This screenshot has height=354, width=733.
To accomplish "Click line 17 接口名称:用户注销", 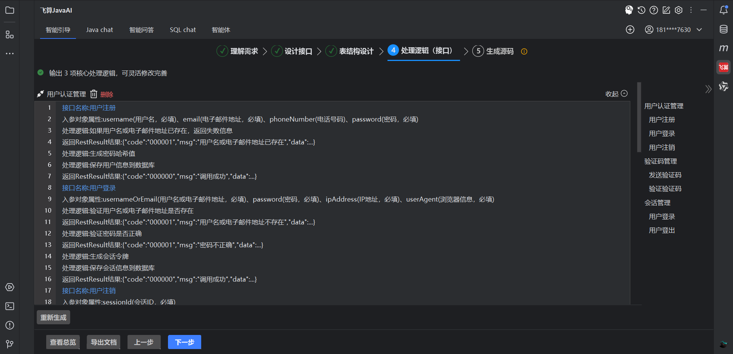I will 89,291.
